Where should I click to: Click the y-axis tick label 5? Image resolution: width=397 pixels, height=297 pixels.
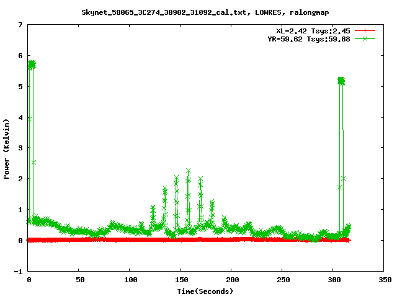(20, 87)
